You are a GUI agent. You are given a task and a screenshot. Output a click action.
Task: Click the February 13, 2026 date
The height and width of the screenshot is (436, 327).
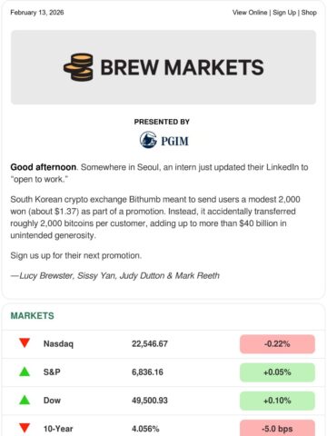(x=37, y=13)
